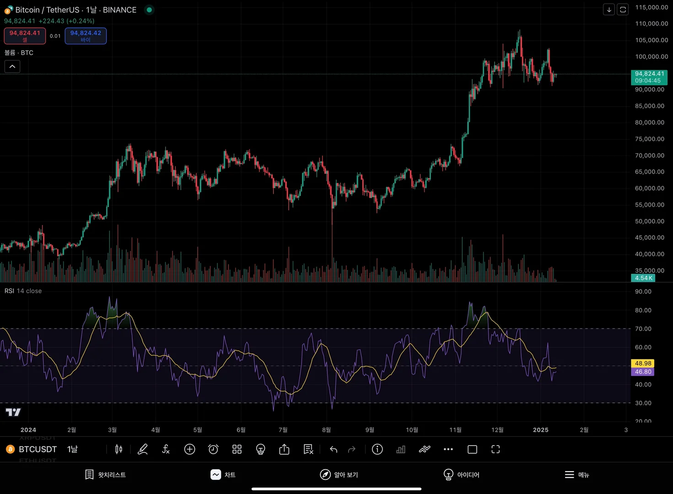
Task: Open the candlestick chart type selector
Action: [118, 449]
